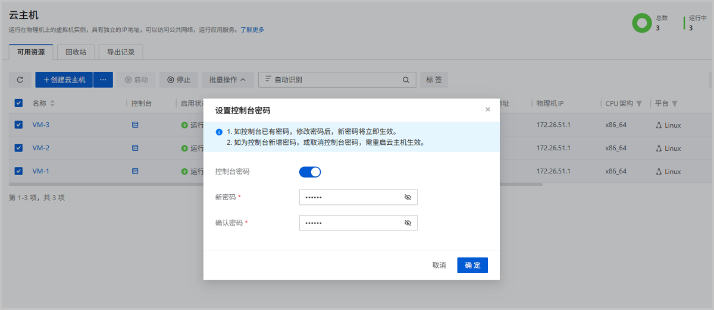
Task: Click the CPU架构 column filter icon
Action: point(639,104)
